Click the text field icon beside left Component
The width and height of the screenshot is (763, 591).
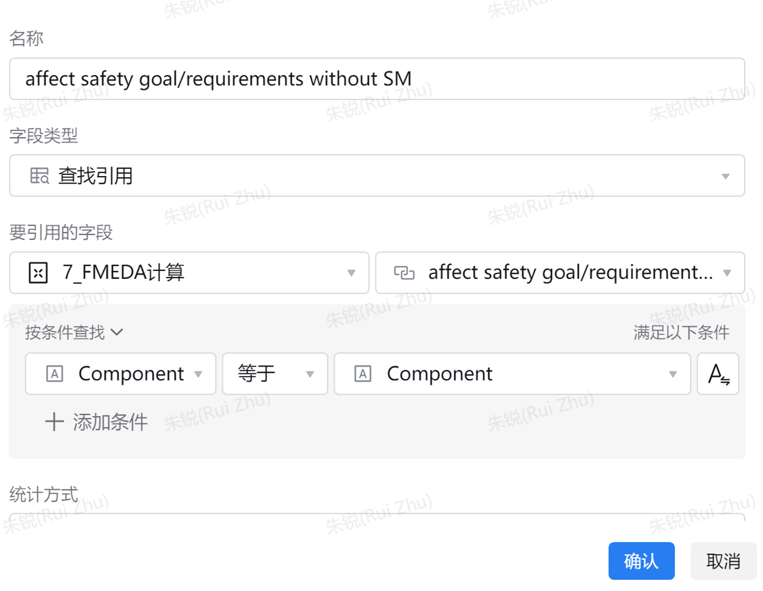pyautogui.click(x=55, y=374)
